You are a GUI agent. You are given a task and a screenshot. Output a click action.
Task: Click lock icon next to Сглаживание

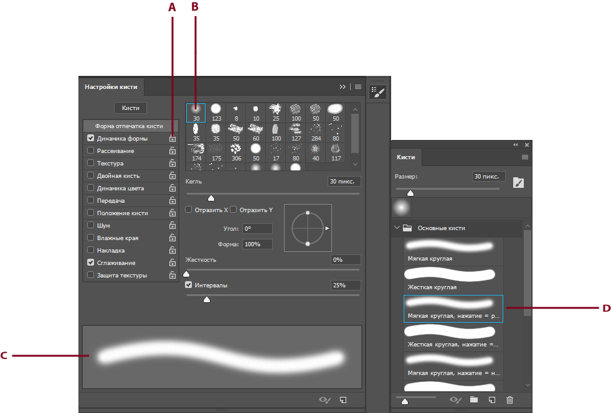point(173,262)
